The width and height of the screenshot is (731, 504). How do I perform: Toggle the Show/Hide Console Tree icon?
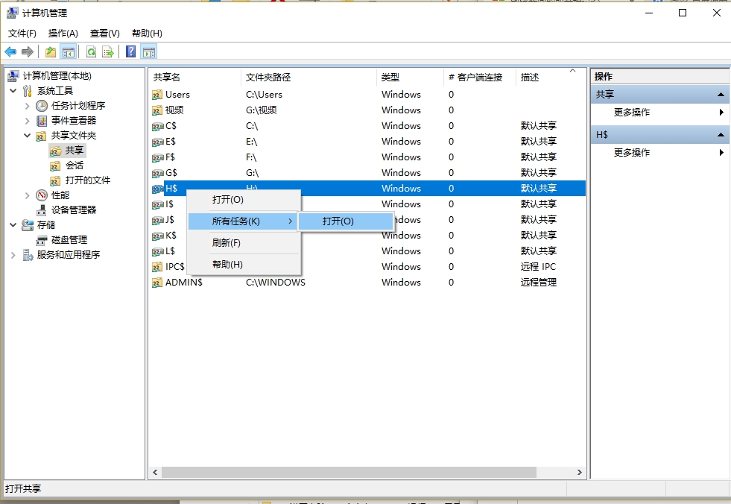tap(69, 51)
